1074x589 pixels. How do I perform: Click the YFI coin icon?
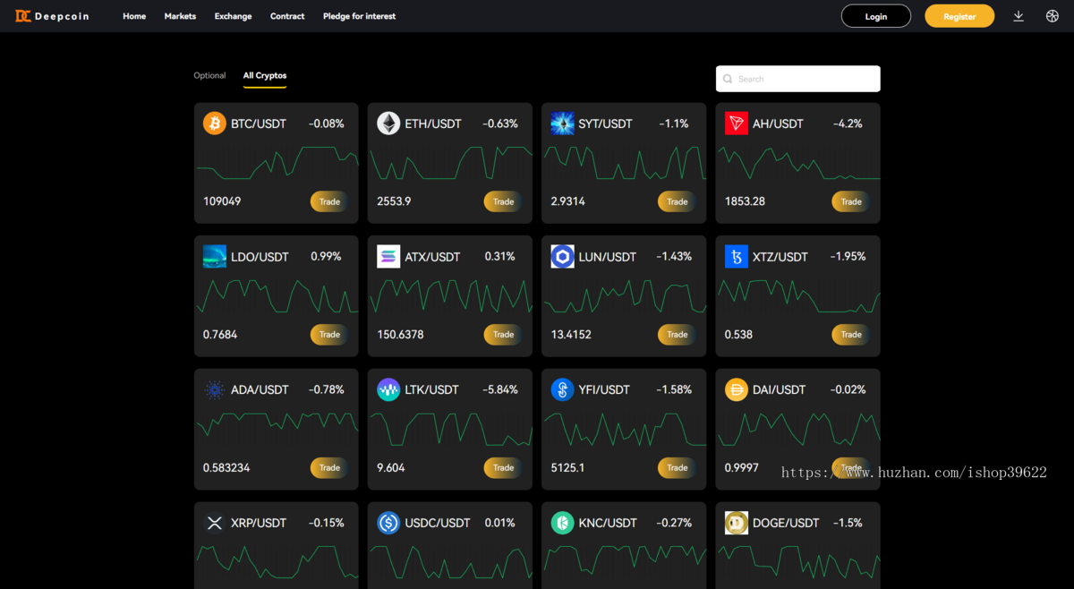[x=562, y=390]
